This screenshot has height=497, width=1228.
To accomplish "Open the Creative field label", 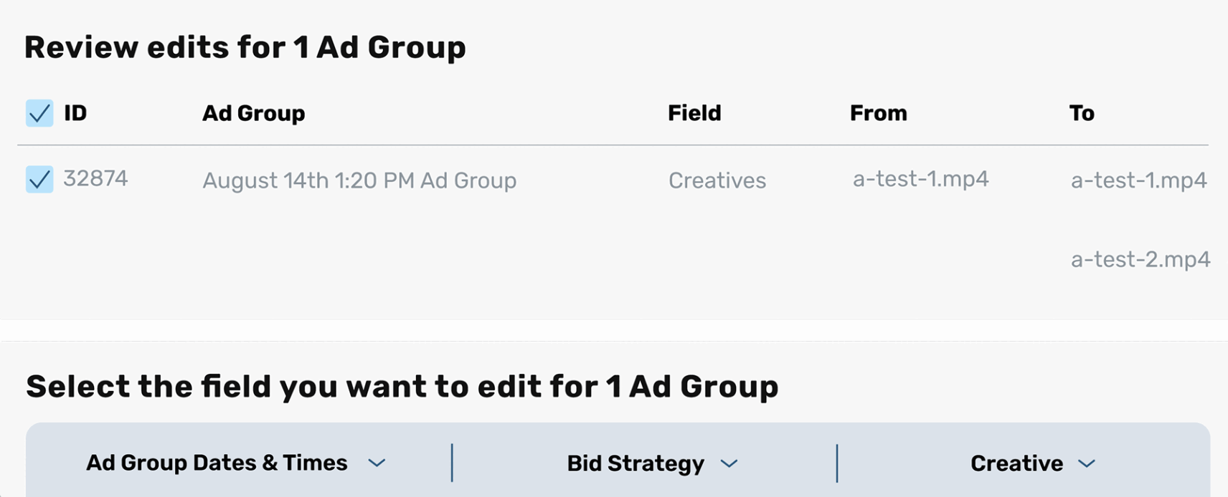I will 1016,464.
